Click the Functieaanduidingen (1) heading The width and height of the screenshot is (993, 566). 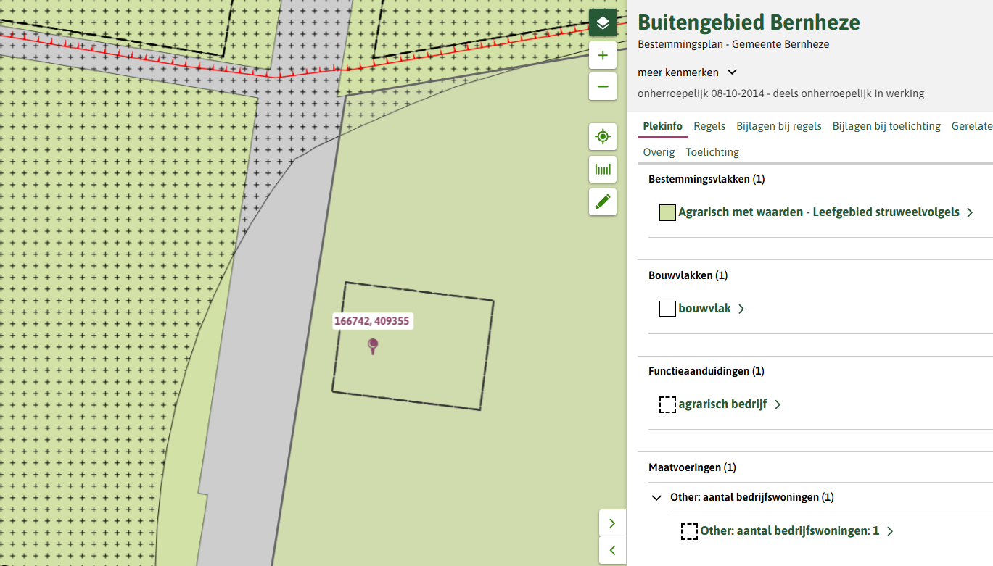(706, 371)
